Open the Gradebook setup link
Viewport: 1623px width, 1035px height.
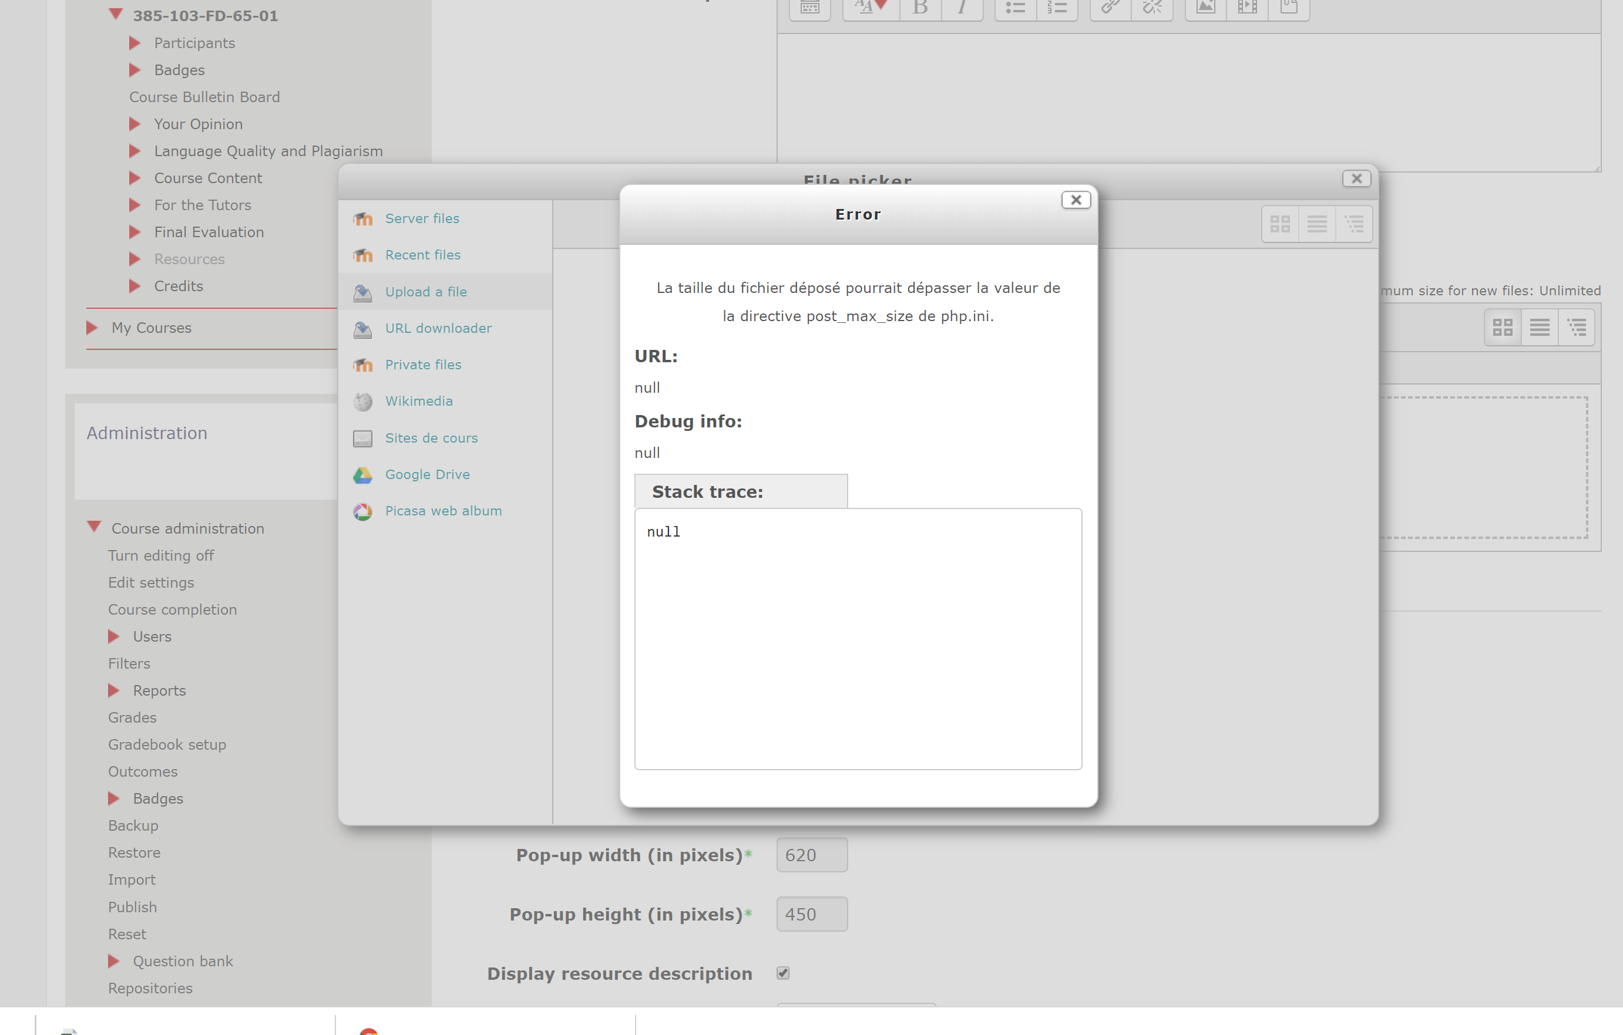pyautogui.click(x=166, y=744)
